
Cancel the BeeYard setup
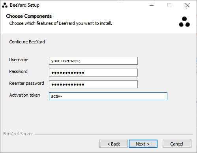[177, 144]
